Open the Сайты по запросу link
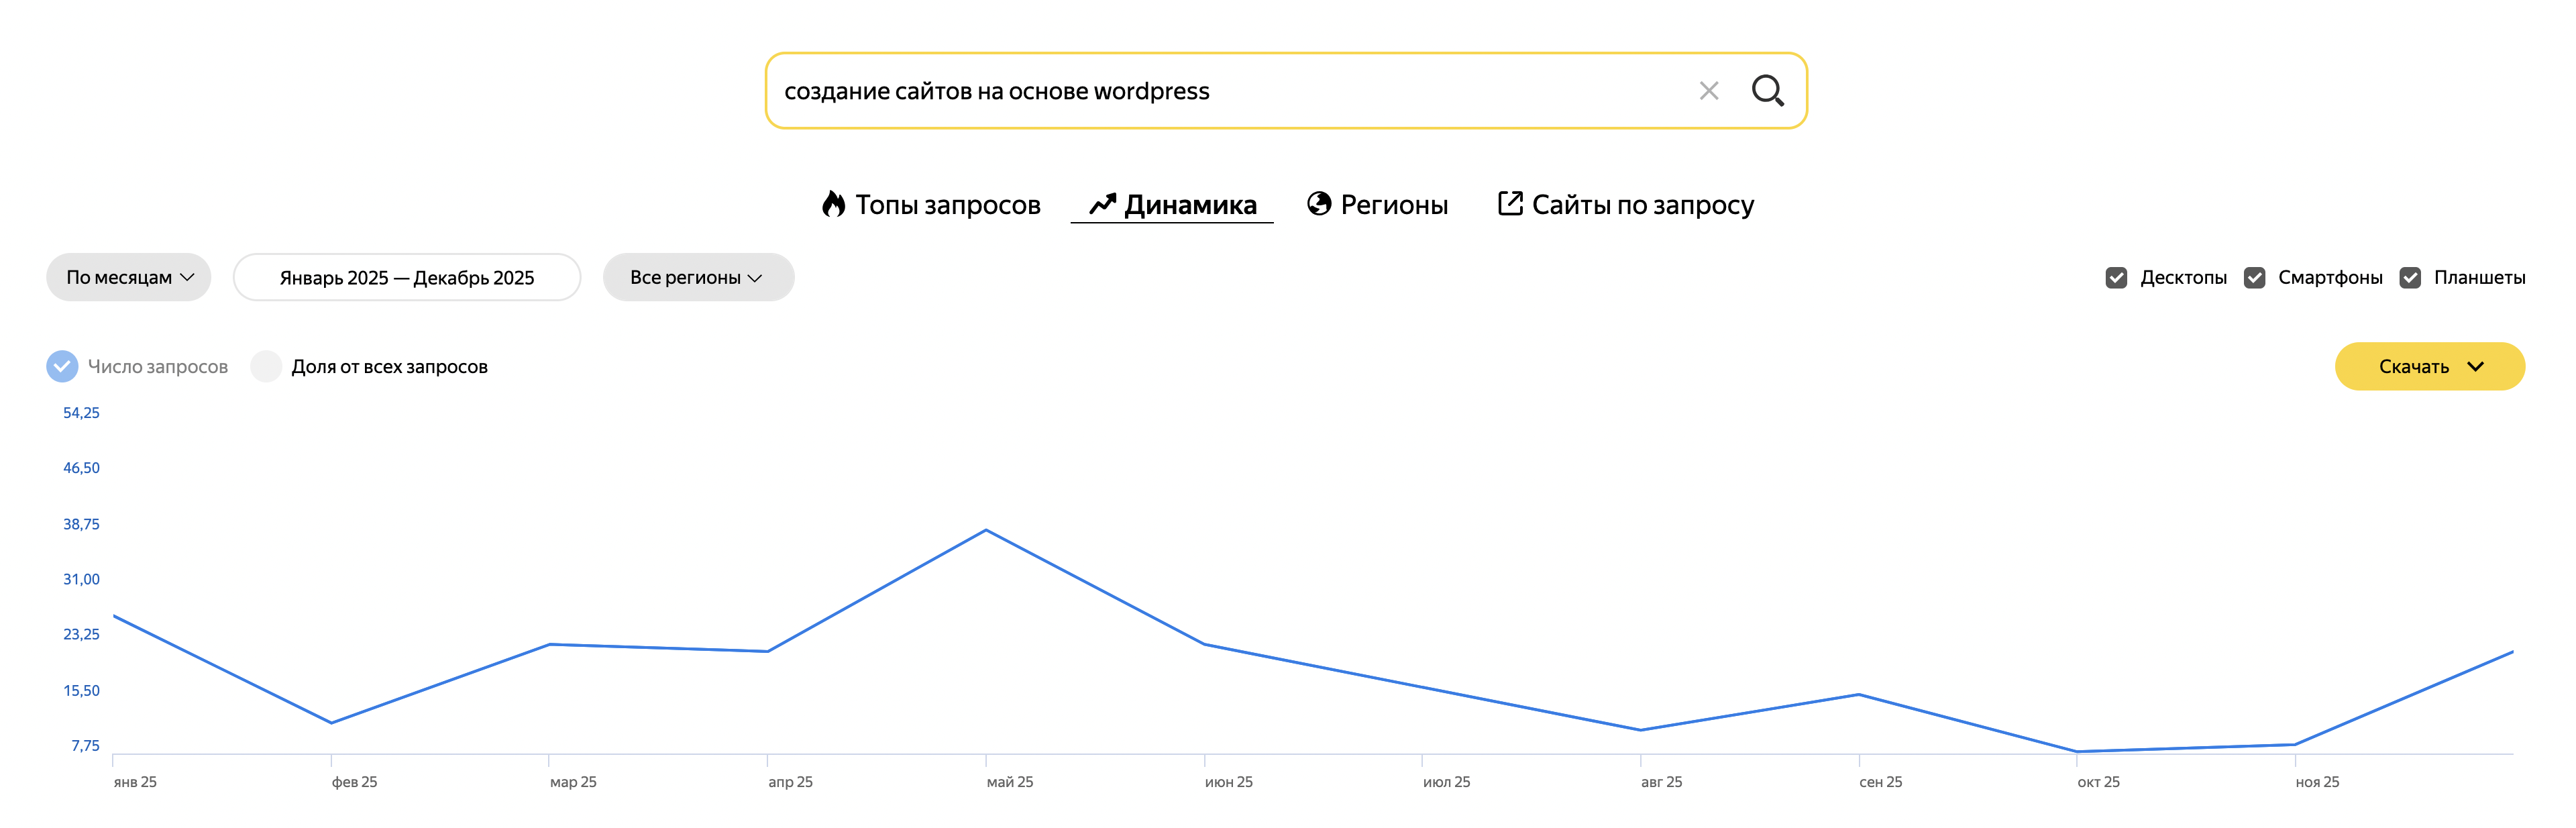 [1642, 205]
